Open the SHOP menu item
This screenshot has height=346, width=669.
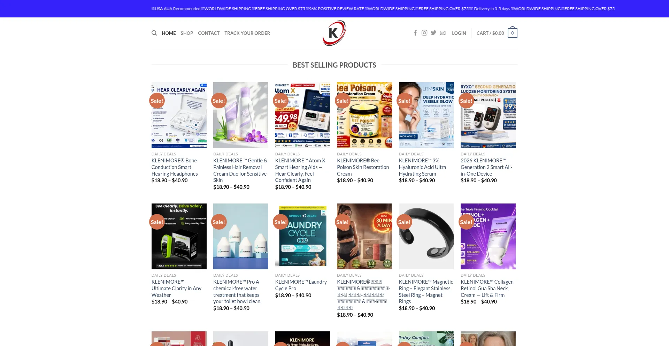point(187,33)
